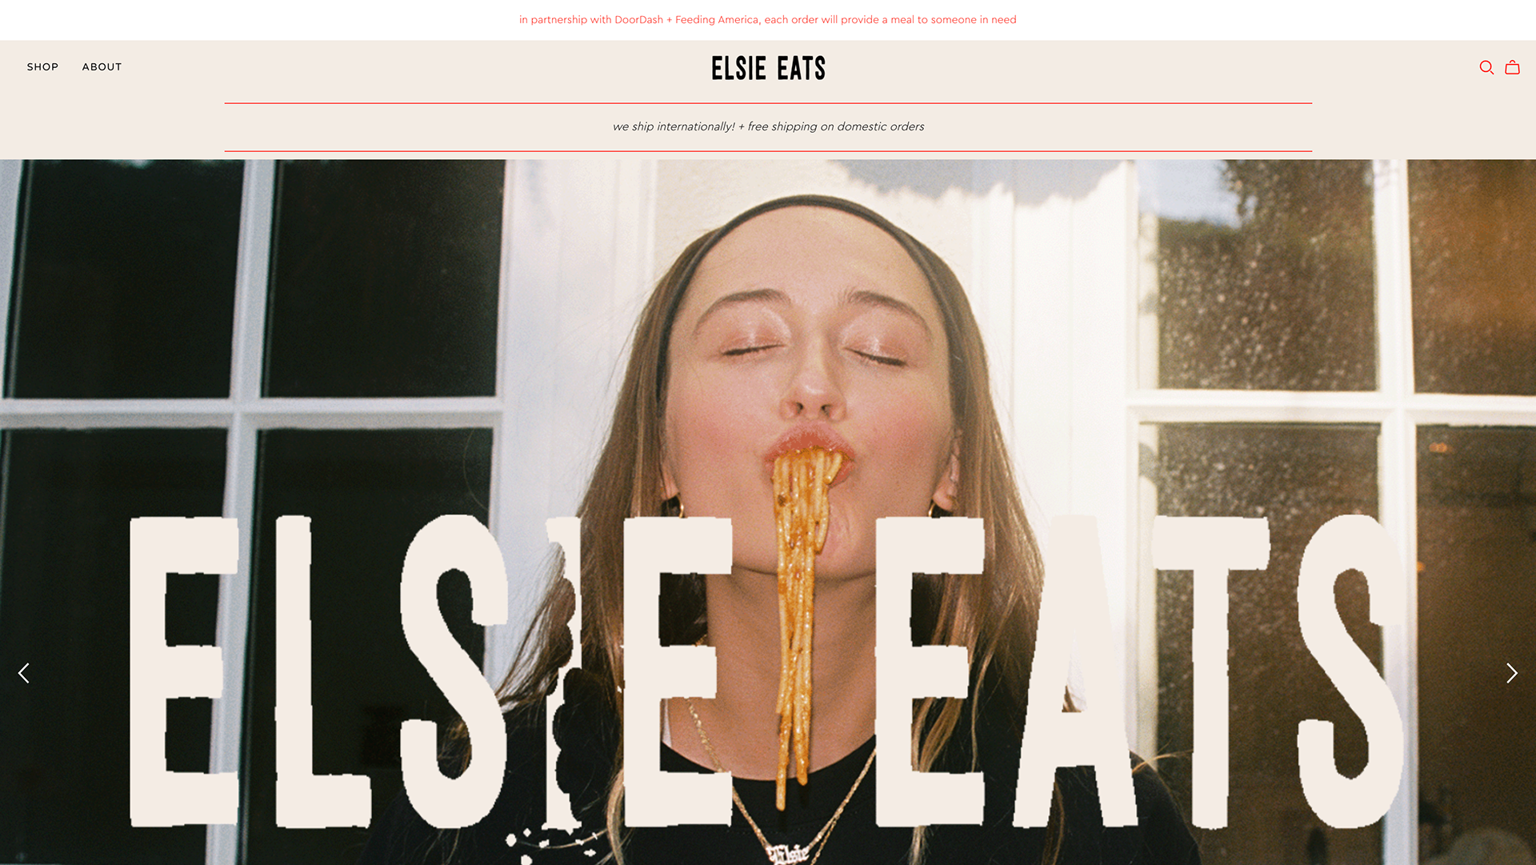Click the Elsie nameplate necklace pendant
The height and width of the screenshot is (865, 1536).
(788, 854)
